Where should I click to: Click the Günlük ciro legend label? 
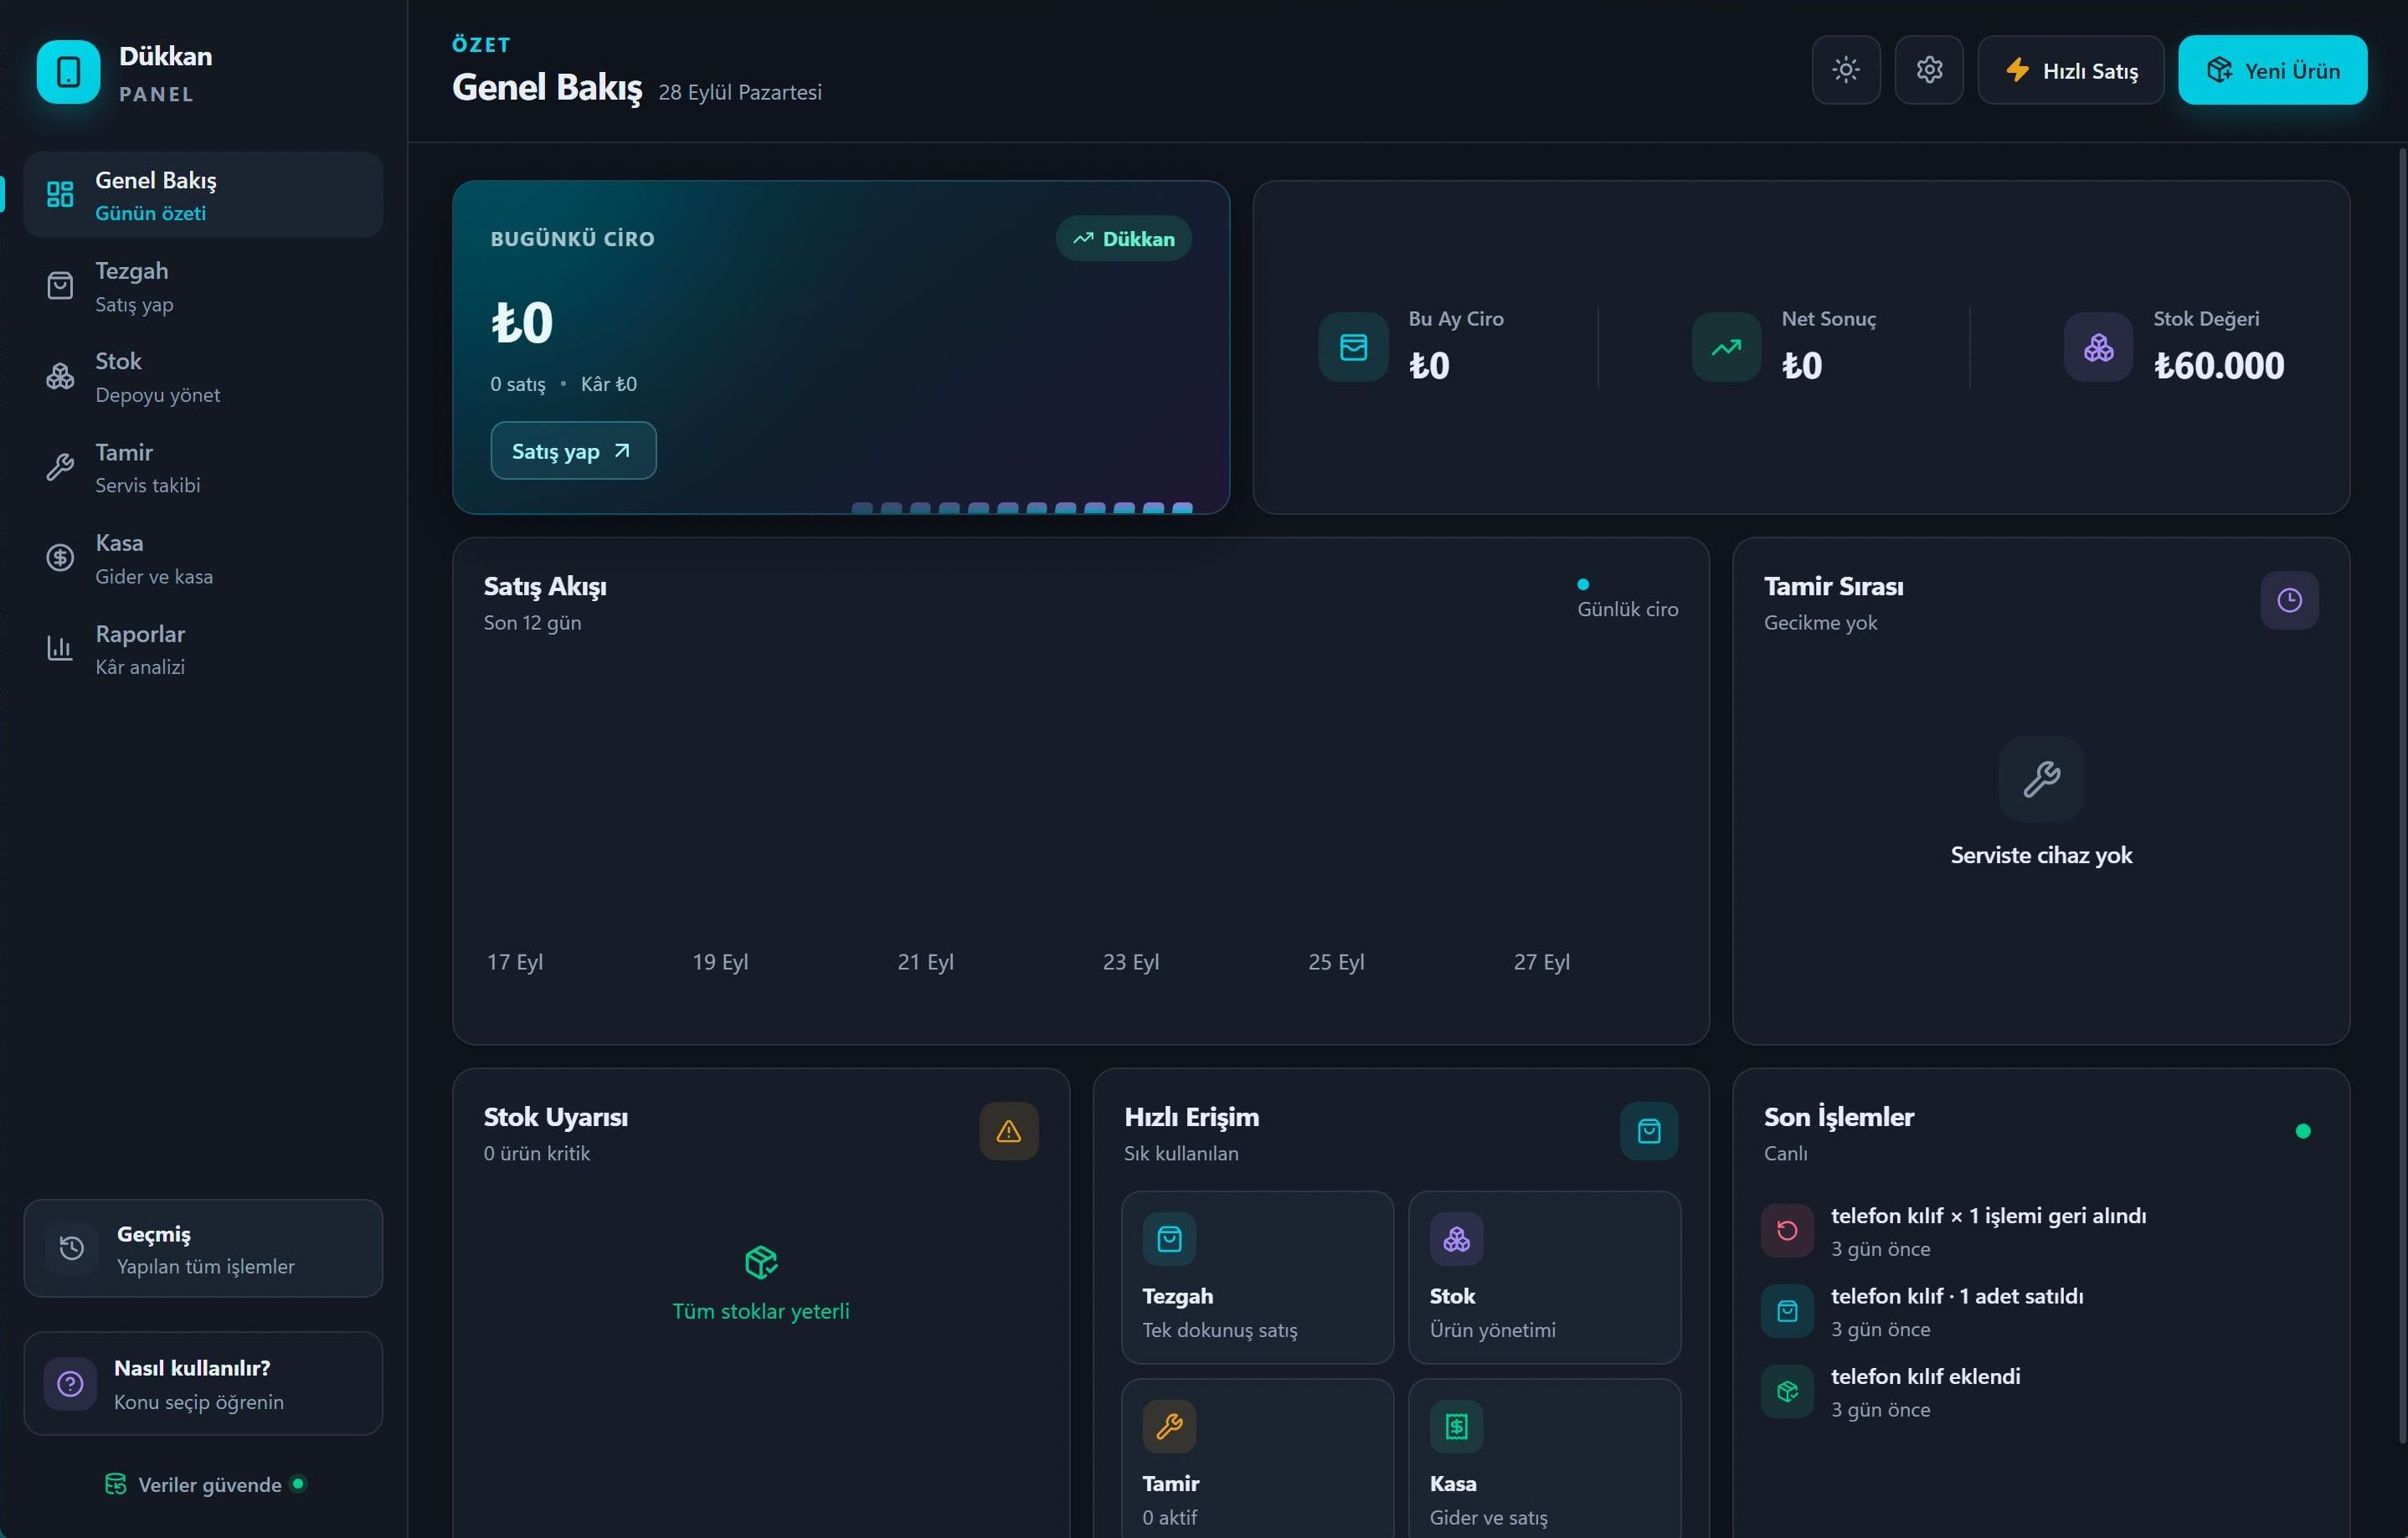coord(1627,609)
